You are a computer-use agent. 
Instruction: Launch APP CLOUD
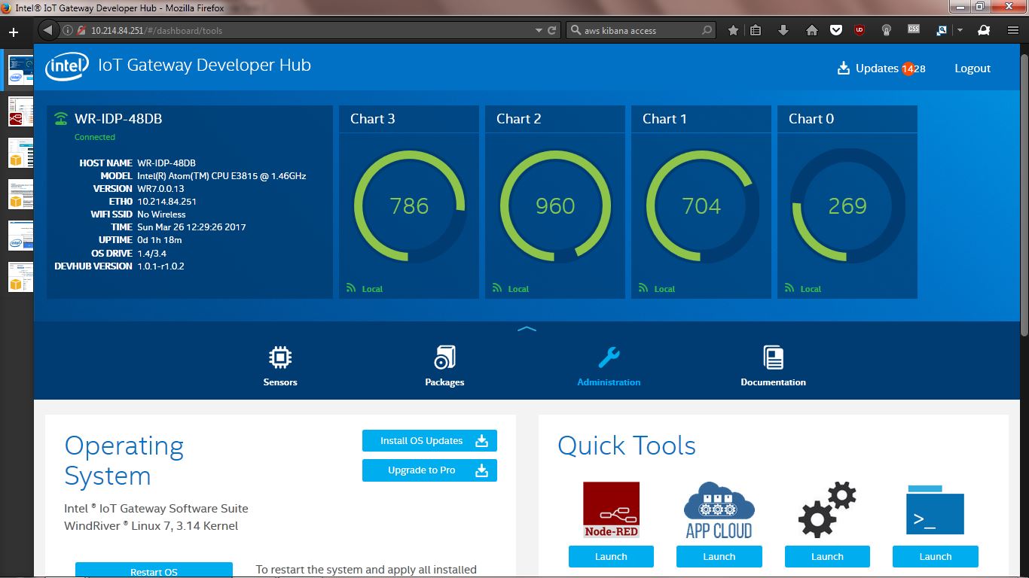(719, 557)
